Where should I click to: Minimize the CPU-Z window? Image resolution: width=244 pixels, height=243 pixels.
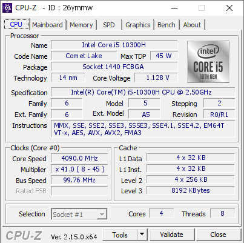(174, 8)
